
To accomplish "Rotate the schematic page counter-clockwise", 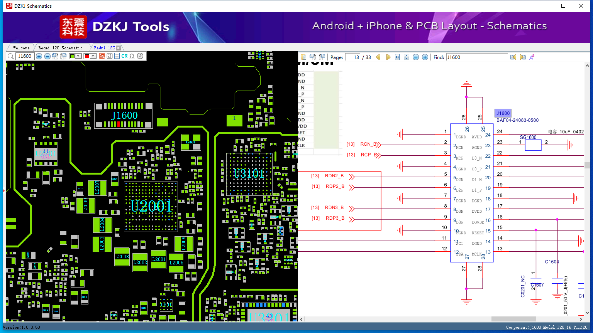I will [322, 57].
